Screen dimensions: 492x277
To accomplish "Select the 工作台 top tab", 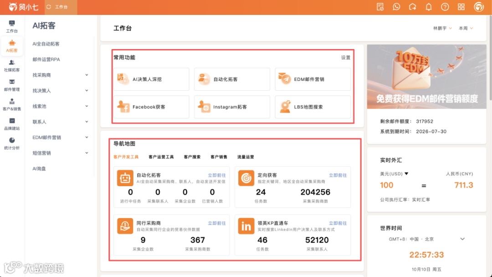I will pos(61,7).
